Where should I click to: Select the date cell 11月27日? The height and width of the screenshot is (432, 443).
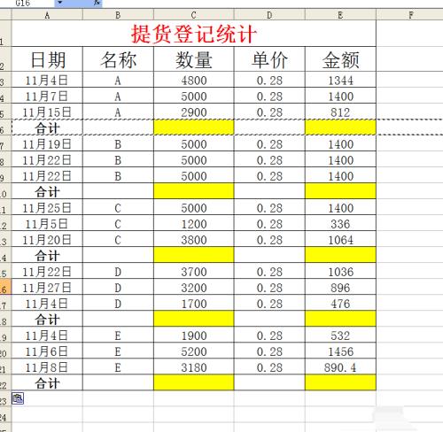pos(47,287)
